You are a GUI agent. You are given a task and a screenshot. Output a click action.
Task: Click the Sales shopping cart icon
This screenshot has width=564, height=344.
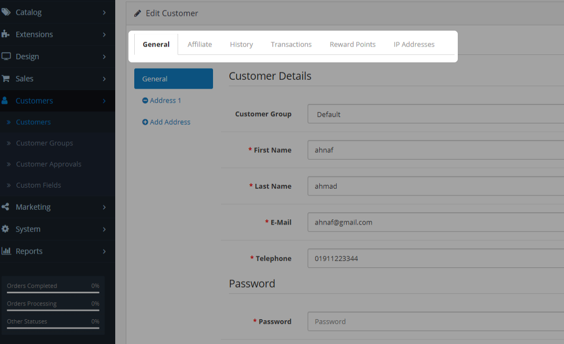[6, 79]
